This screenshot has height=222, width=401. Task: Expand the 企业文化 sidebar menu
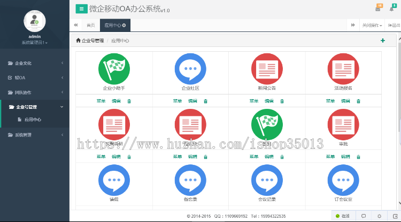coord(35,63)
